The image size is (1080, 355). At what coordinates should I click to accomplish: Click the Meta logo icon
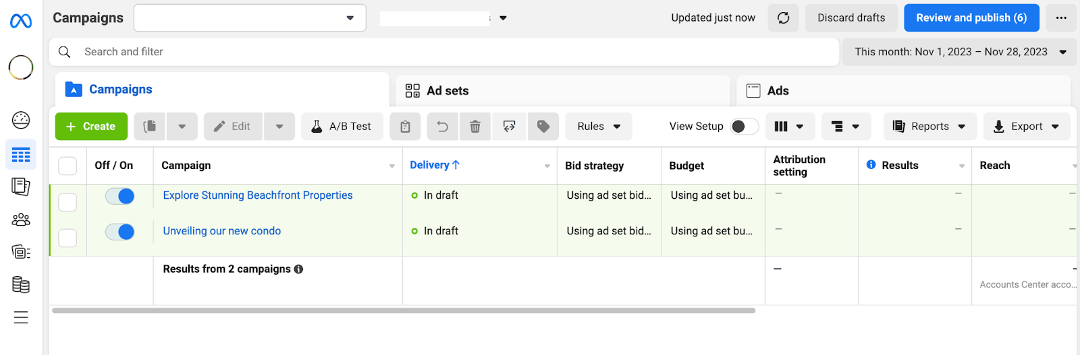click(21, 22)
